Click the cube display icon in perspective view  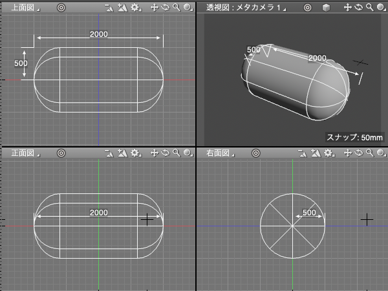[327, 8]
